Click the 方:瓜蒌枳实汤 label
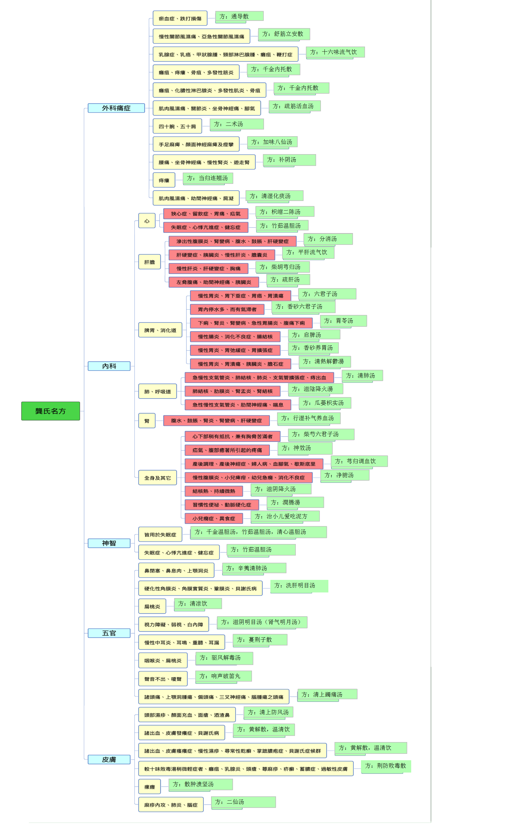Viewport: 513px width, 825px height. [x=325, y=403]
